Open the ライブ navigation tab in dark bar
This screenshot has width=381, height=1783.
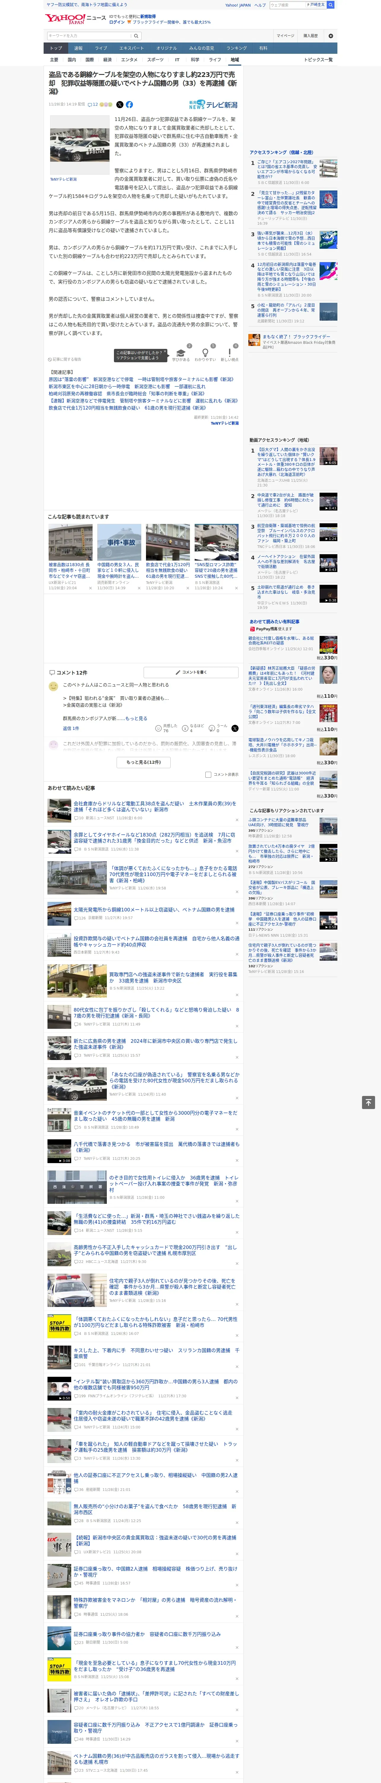coord(101,48)
